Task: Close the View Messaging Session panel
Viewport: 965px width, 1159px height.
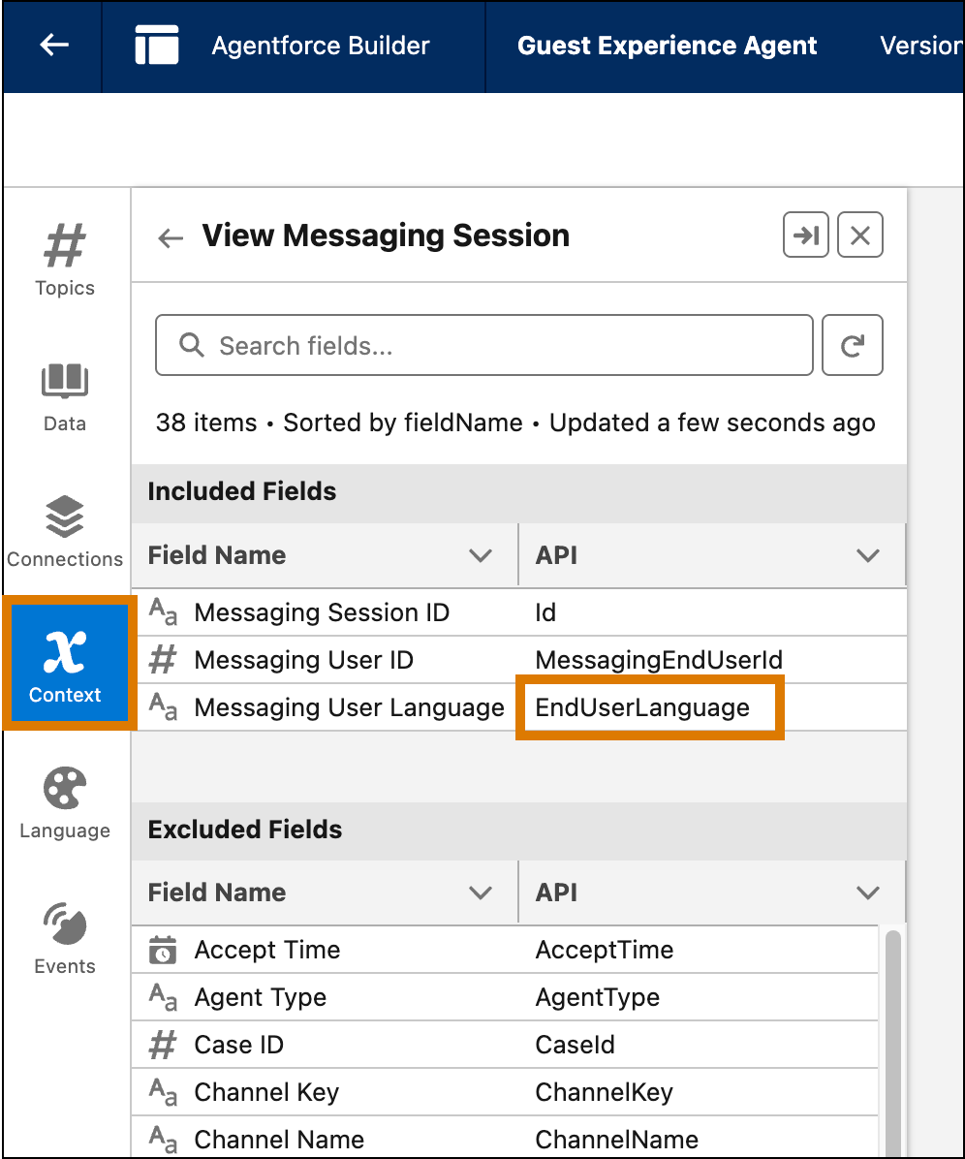Action: [x=860, y=235]
